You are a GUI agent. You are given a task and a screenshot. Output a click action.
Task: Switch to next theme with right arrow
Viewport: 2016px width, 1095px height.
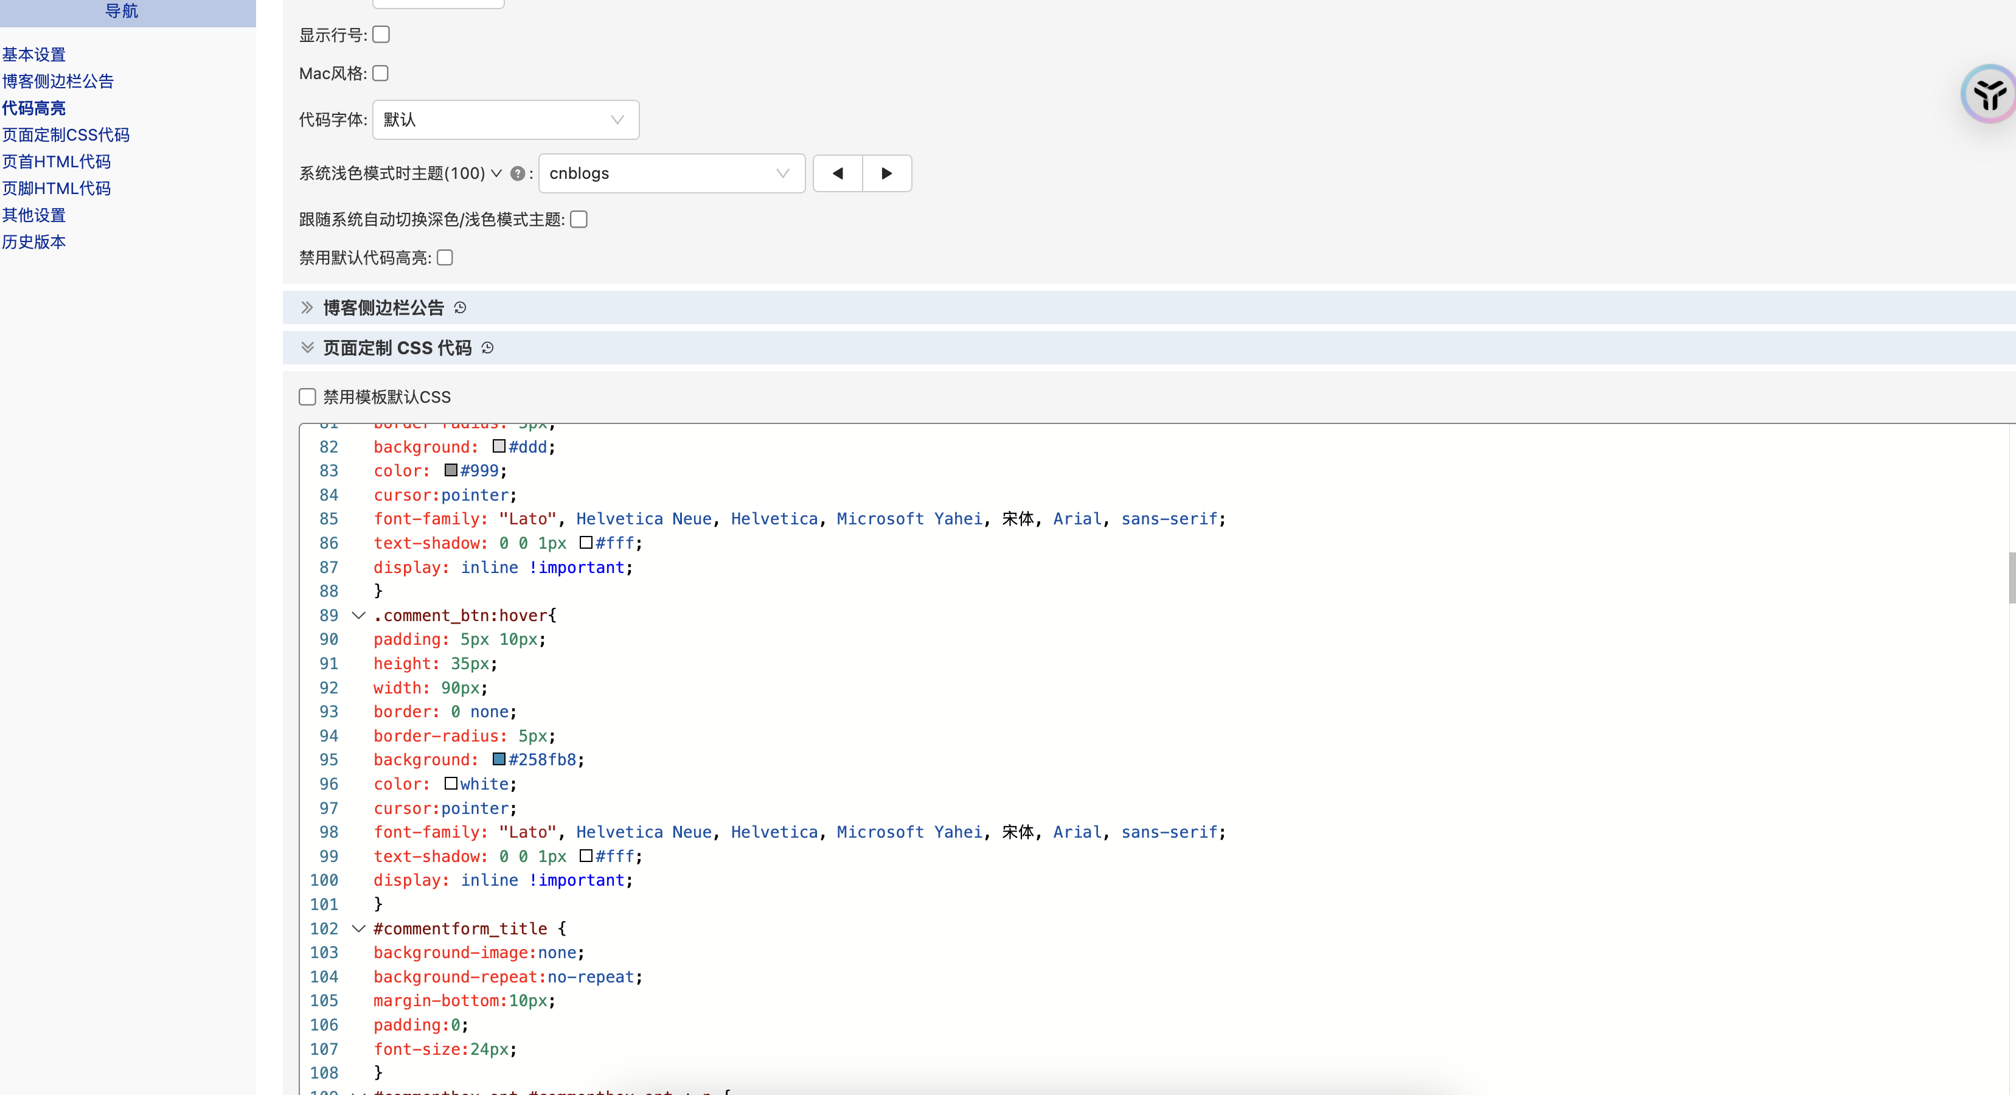887,173
